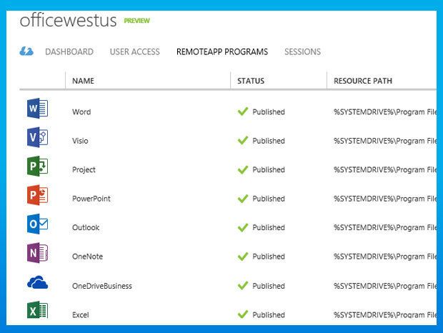Sort by the RESOURCE PATH column header

click(x=363, y=81)
